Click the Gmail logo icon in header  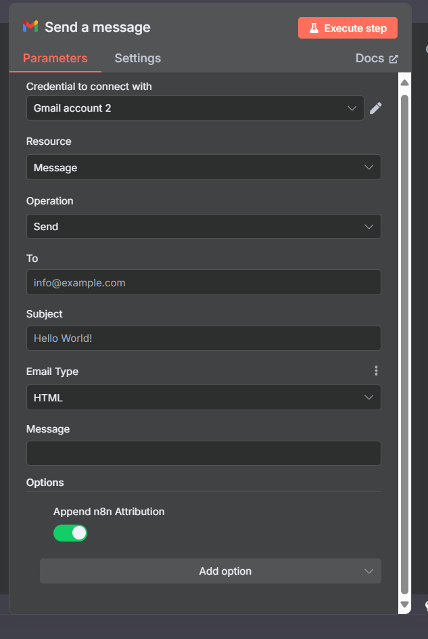(x=30, y=26)
